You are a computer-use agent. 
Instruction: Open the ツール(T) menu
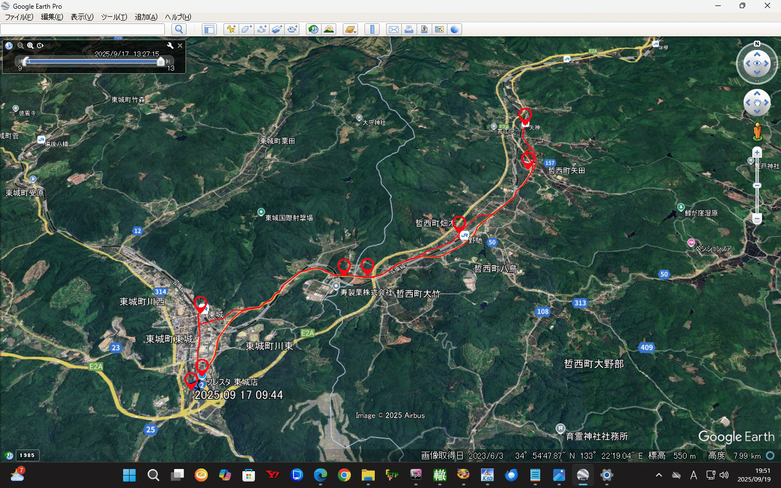click(114, 17)
